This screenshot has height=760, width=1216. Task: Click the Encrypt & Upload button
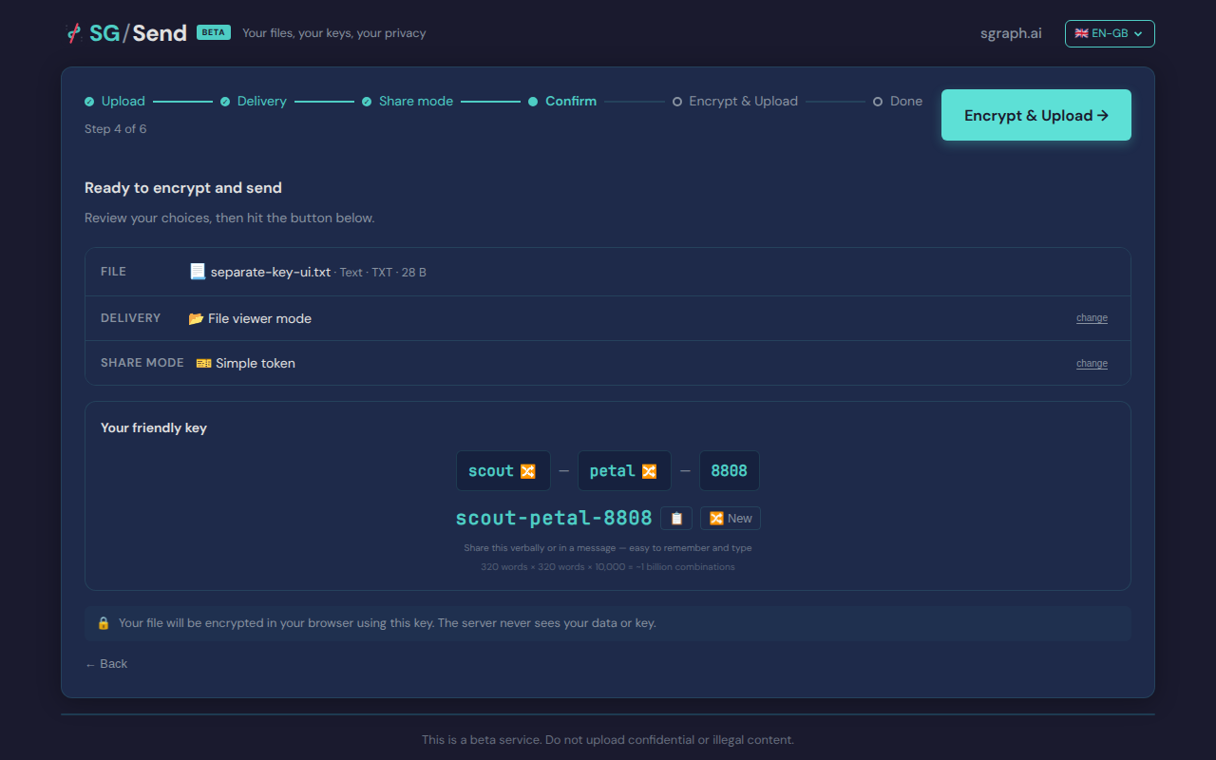[x=1036, y=115]
